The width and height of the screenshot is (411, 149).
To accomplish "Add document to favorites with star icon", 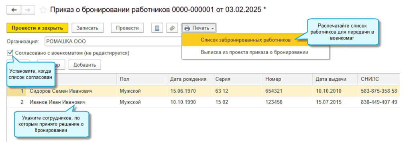I will point(43,10).
